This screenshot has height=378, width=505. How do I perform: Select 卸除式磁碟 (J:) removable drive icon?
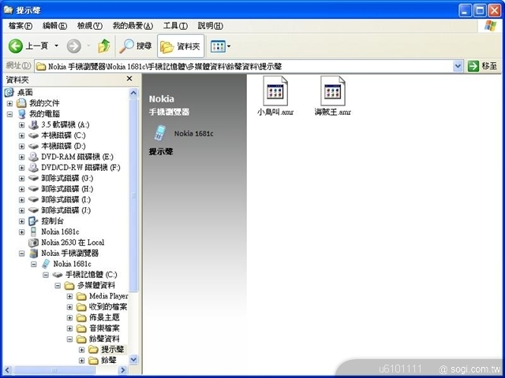pyautogui.click(x=33, y=210)
